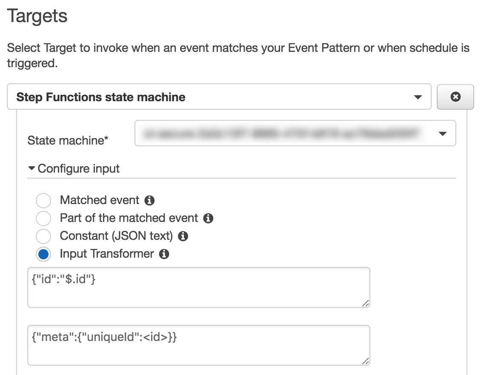
Task: Click resize handle of the meta template textarea
Action: click(366, 361)
